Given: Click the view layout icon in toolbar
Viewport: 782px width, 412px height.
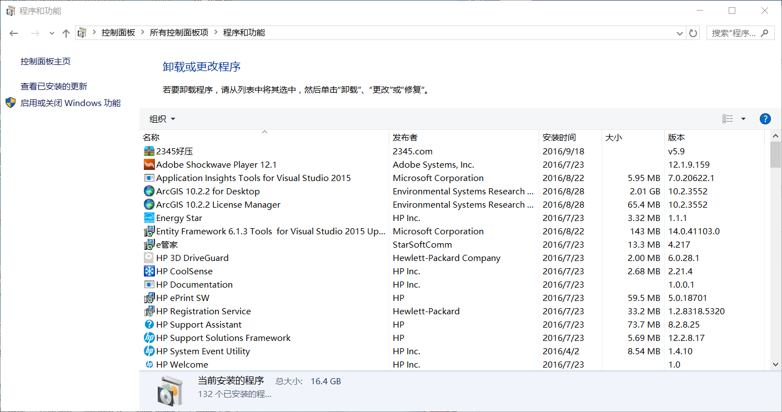Looking at the screenshot, I should (x=728, y=119).
